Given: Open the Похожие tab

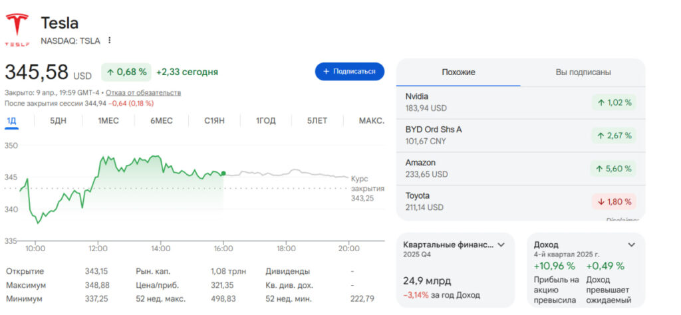Looking at the screenshot, I should point(458,72).
